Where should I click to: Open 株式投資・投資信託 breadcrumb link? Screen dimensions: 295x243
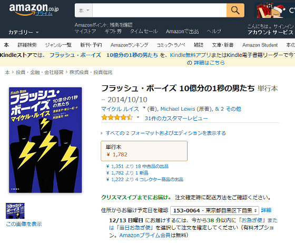point(91,72)
